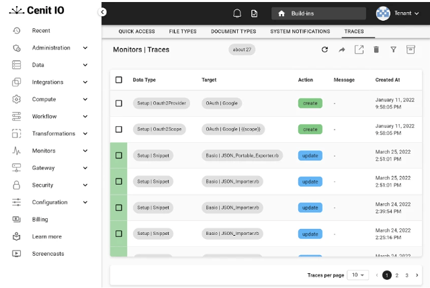430x288 pixels.
Task: Collapse the left sidebar panel
Action: pyautogui.click(x=102, y=12)
